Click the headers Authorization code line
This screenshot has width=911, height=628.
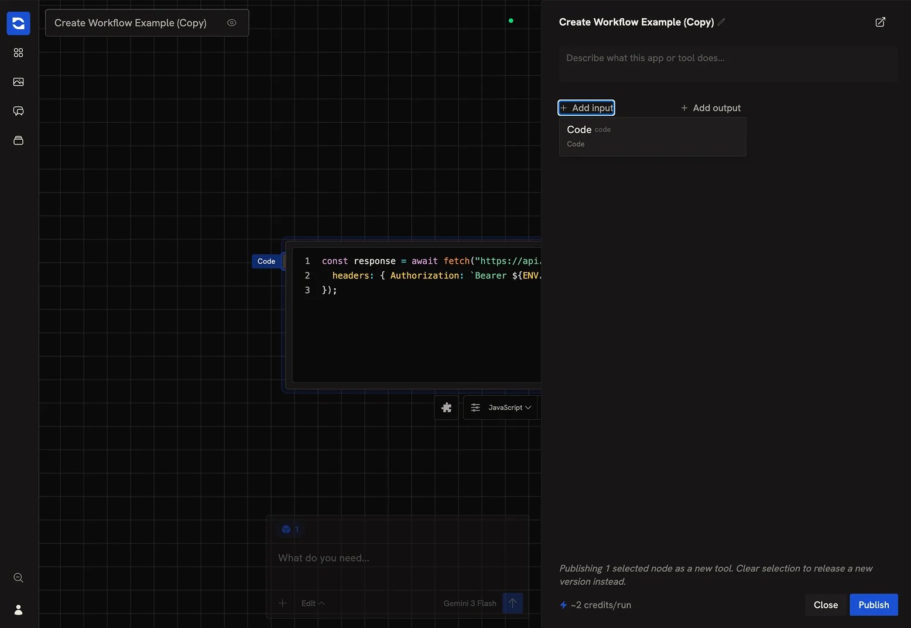click(x=436, y=275)
